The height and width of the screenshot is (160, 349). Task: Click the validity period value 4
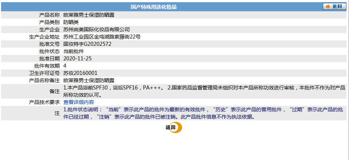point(65,66)
